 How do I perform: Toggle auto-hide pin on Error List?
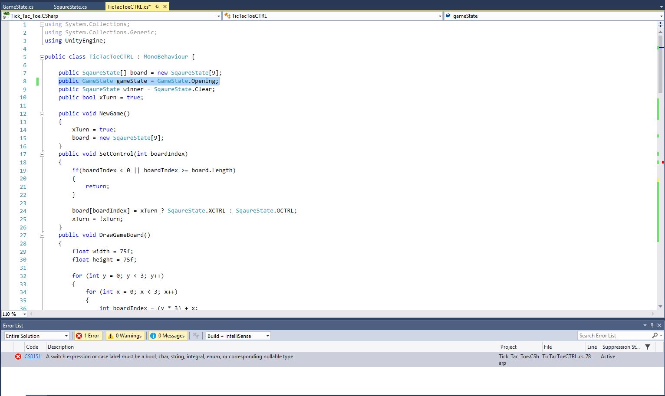[652, 325]
